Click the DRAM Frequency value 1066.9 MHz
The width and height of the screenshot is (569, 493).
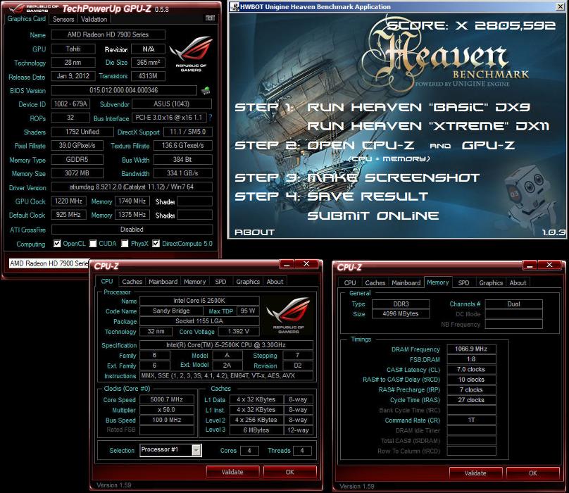(x=471, y=349)
